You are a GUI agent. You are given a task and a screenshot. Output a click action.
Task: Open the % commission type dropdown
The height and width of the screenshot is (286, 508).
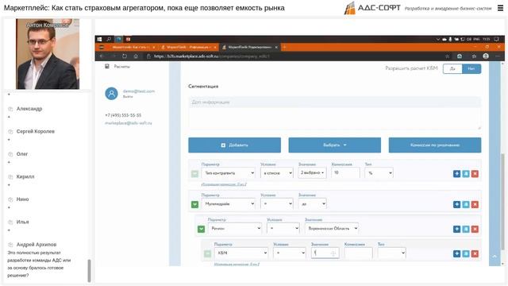pyautogui.click(x=379, y=173)
